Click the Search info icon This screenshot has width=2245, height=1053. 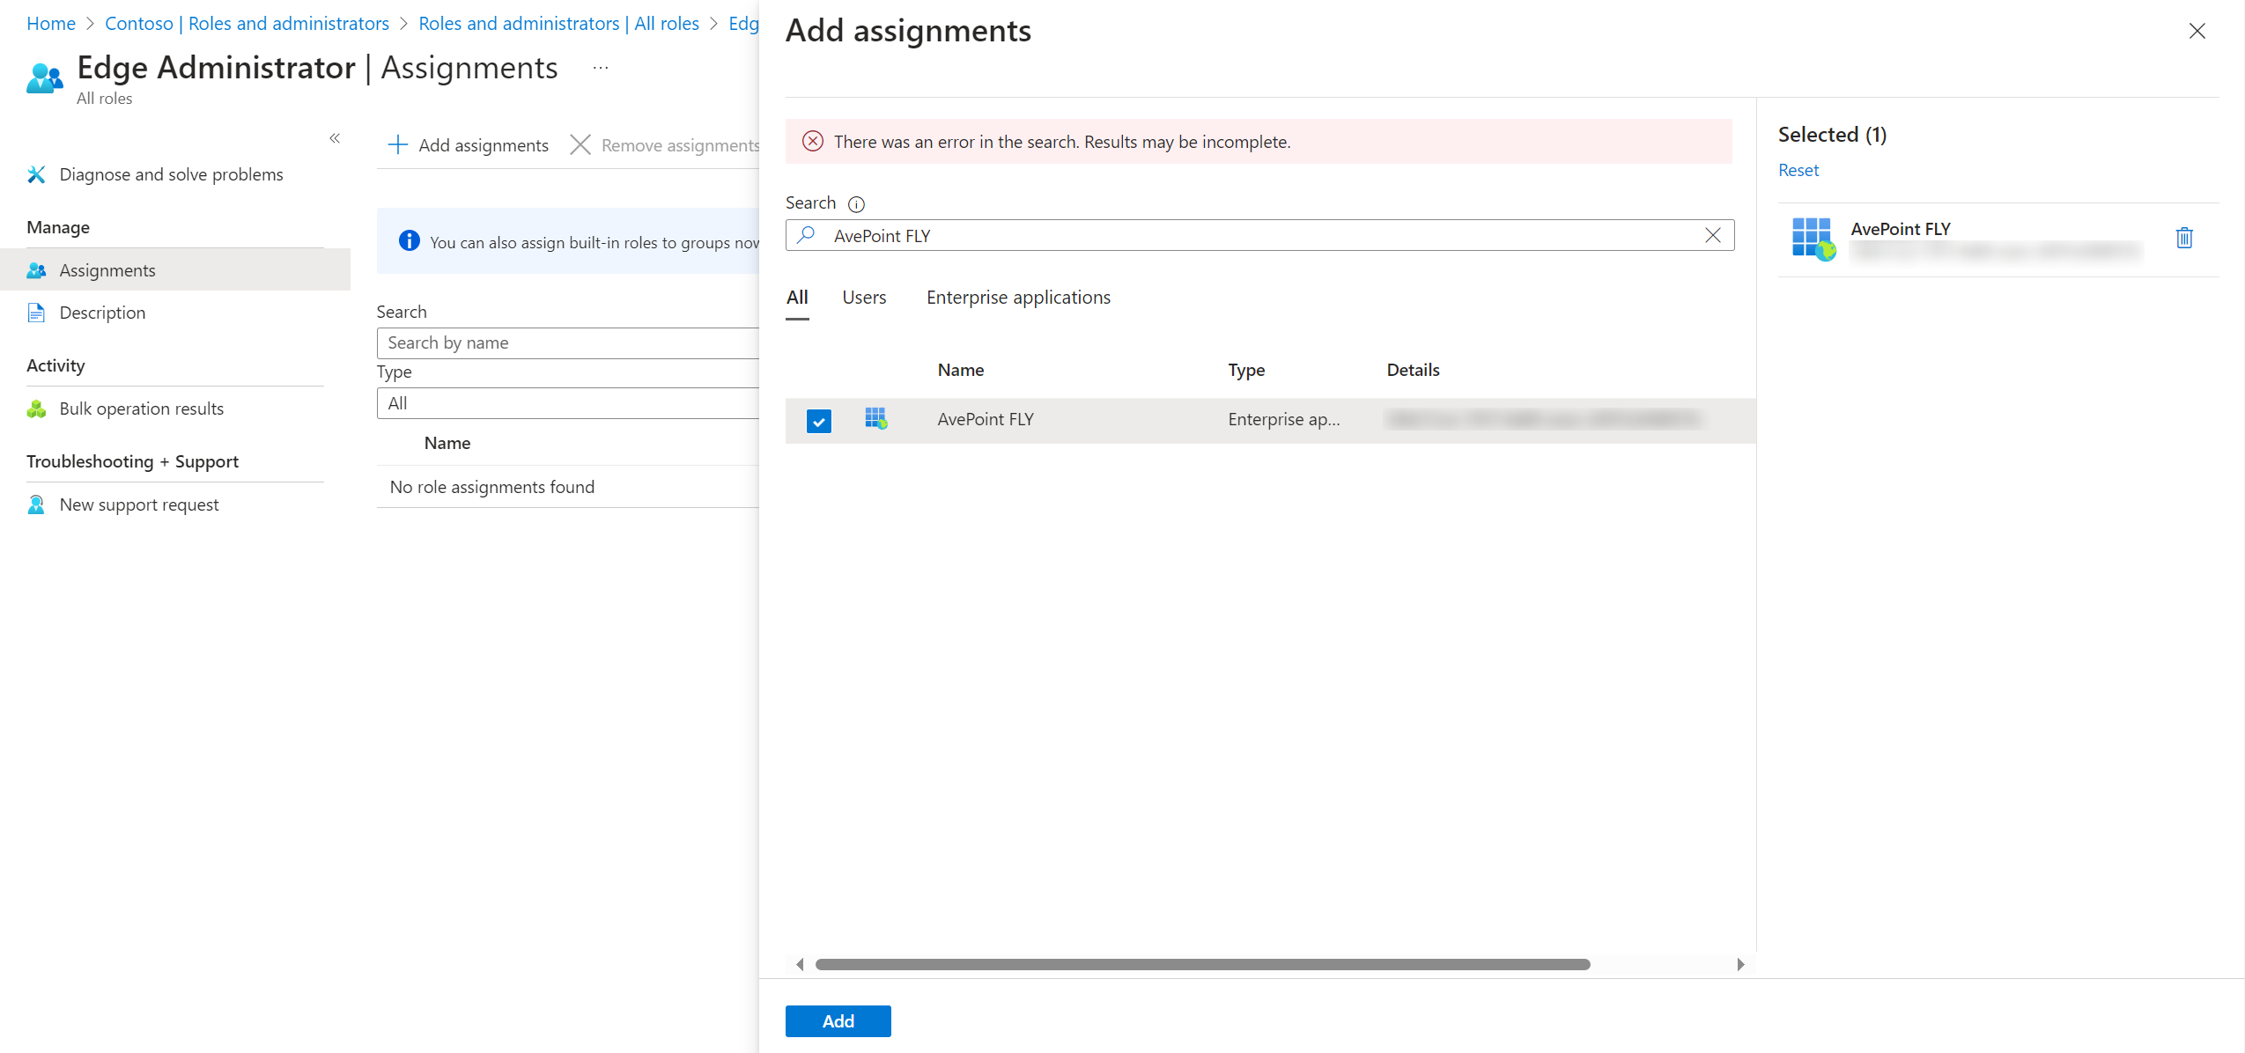tap(855, 203)
